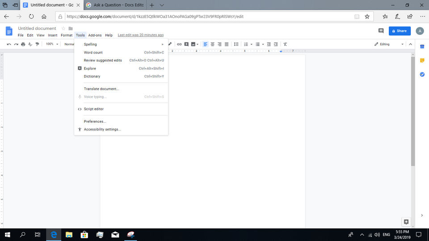Click Numbered list icon
This screenshot has width=429, height=241.
click(246, 44)
